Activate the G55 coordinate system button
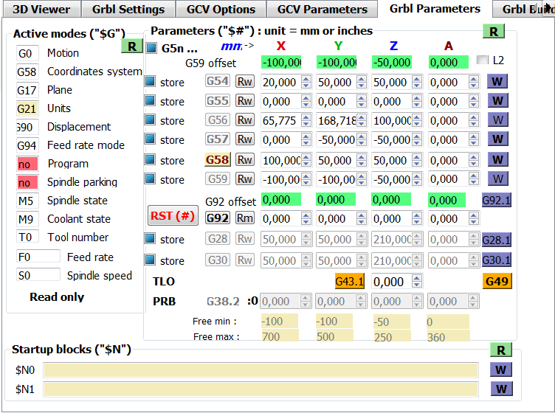The height and width of the screenshot is (413, 555). [x=218, y=101]
